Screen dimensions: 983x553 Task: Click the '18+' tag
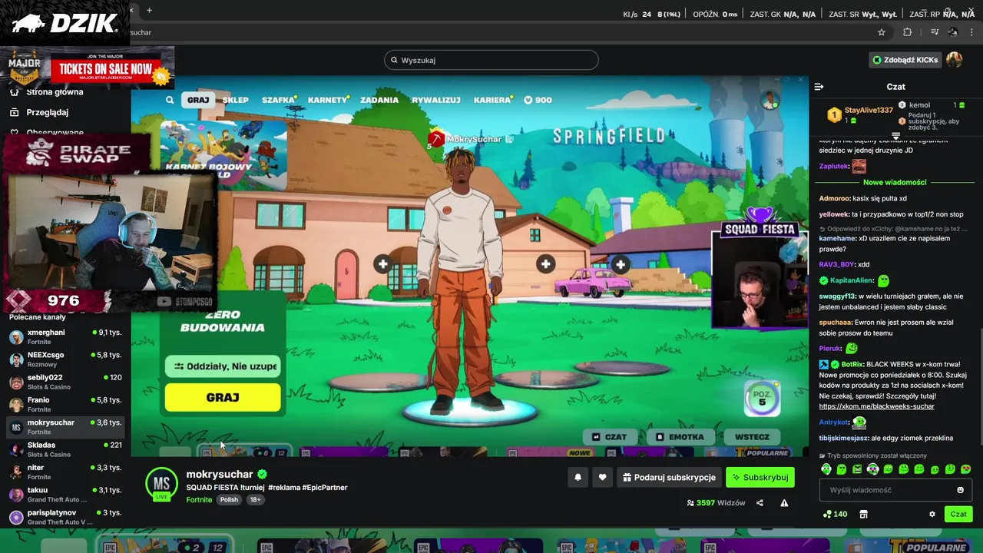tap(255, 500)
